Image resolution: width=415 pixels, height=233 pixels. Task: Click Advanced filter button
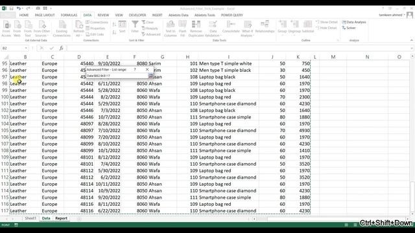pos(151,34)
